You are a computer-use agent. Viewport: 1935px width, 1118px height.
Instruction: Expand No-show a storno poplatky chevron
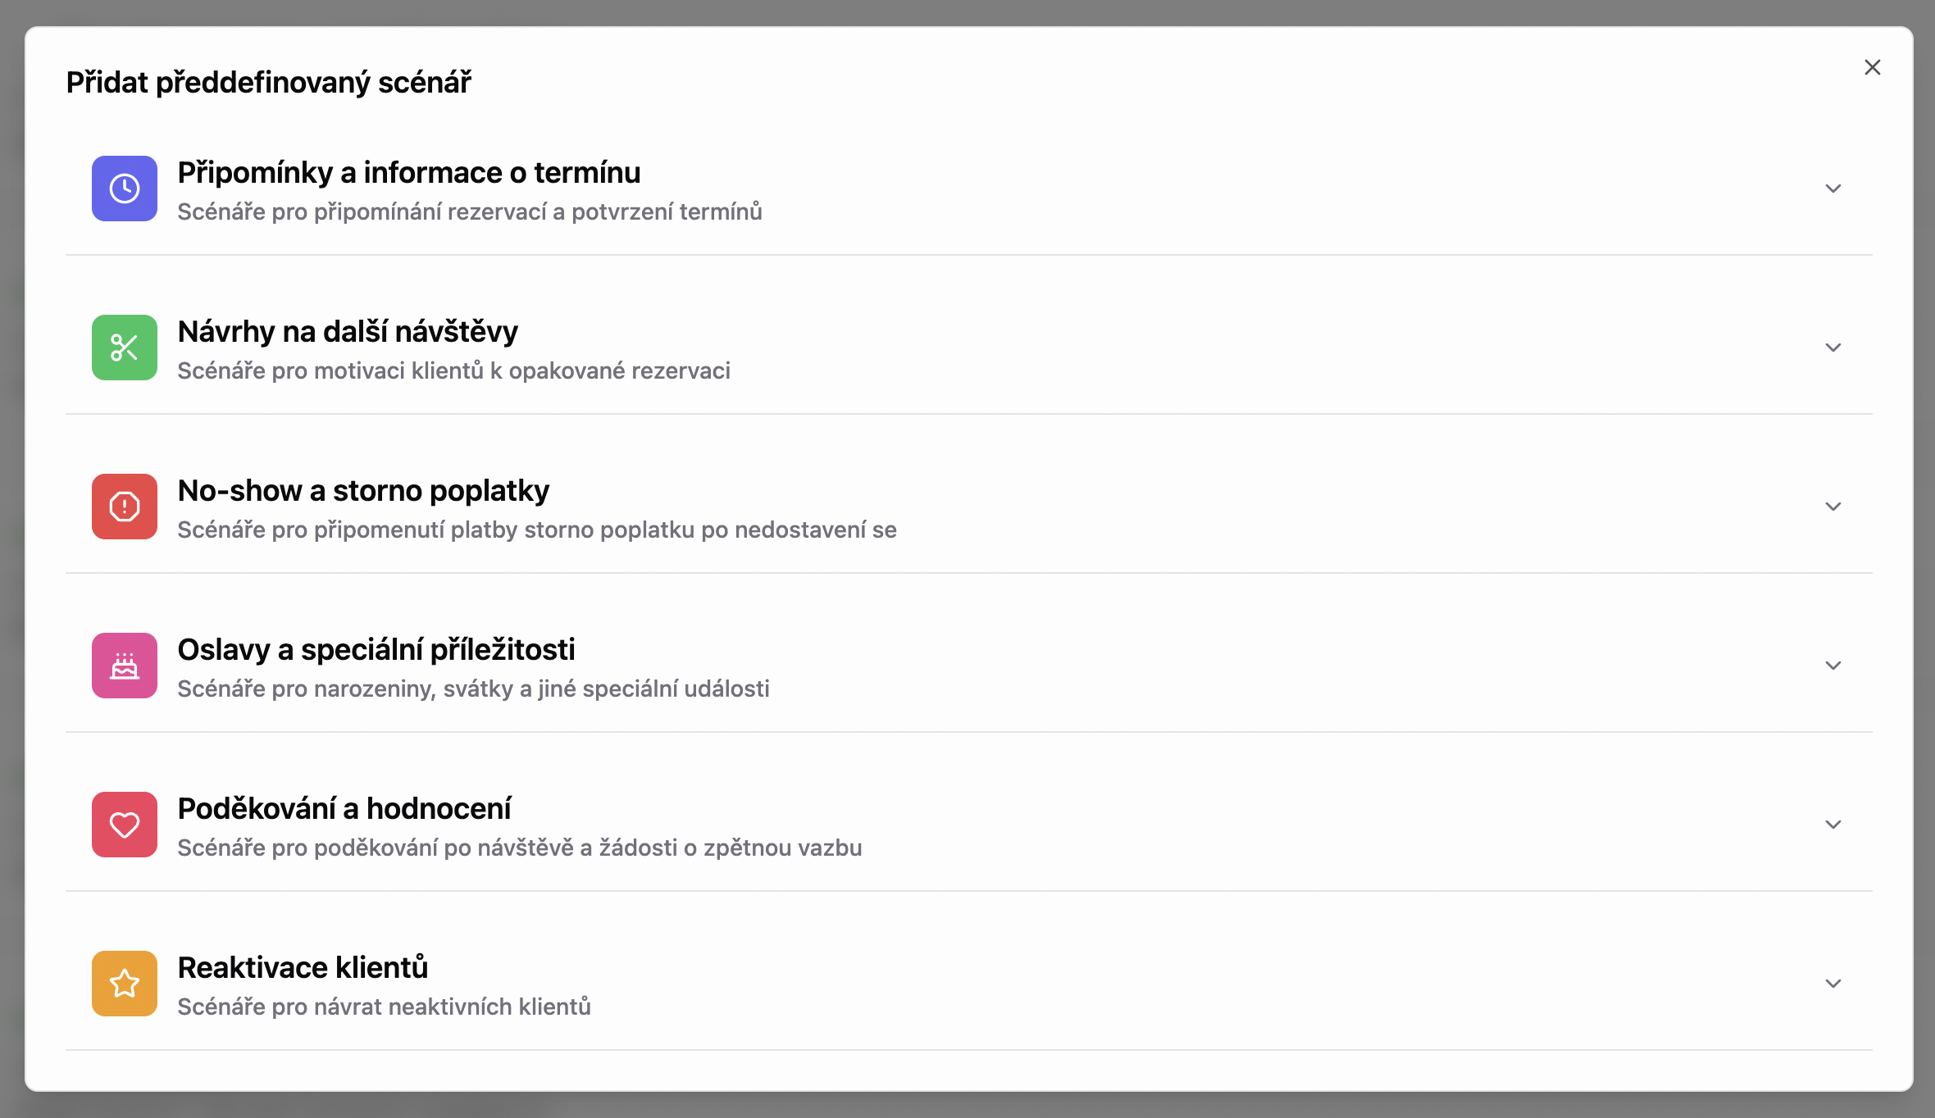[x=1833, y=507]
